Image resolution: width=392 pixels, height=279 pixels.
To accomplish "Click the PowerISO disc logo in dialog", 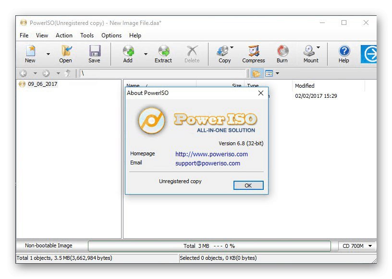I will click(152, 121).
